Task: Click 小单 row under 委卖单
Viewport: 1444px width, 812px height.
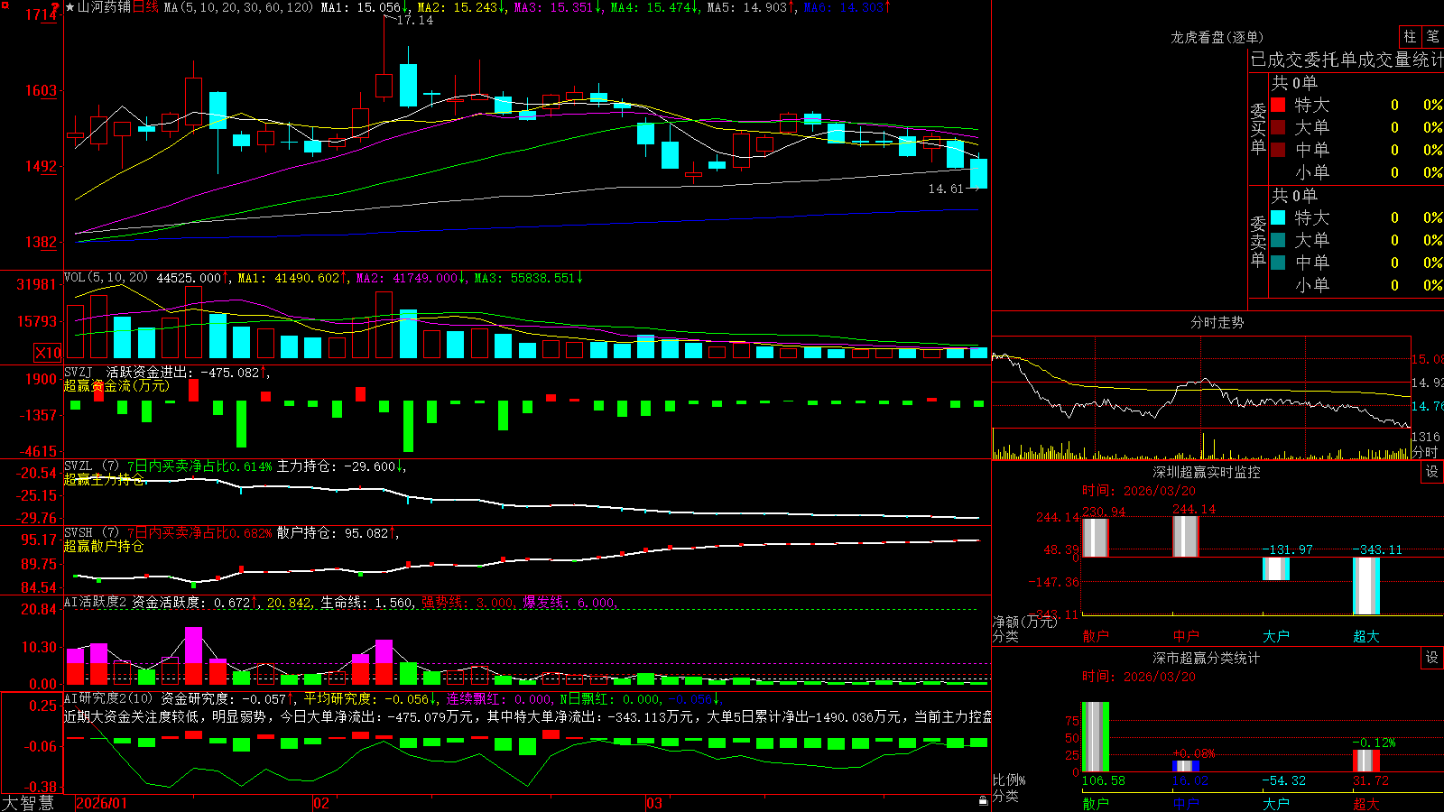Action: [x=1356, y=285]
